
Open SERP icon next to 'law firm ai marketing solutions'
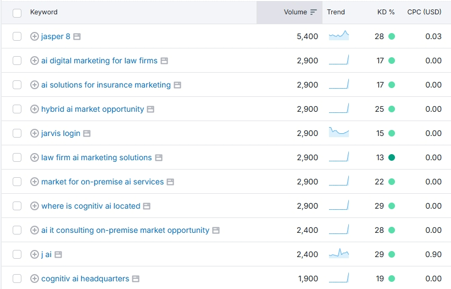158,157
